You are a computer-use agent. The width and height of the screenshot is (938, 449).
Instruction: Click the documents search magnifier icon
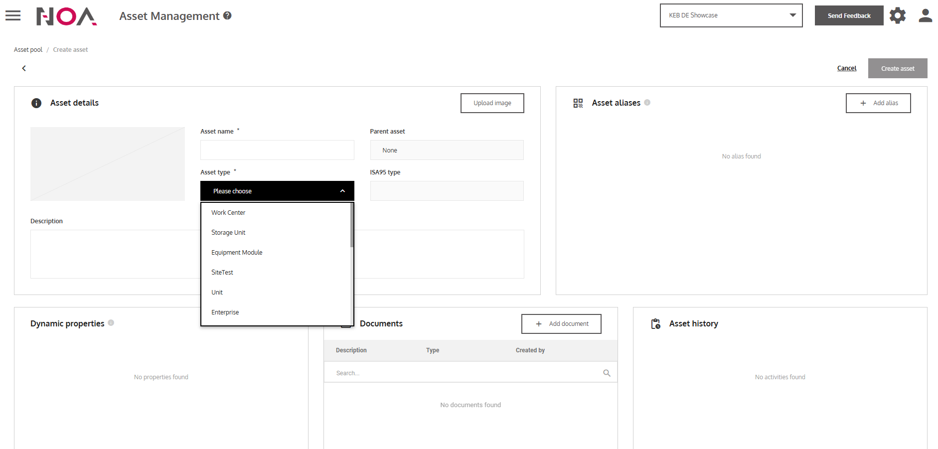[607, 373]
